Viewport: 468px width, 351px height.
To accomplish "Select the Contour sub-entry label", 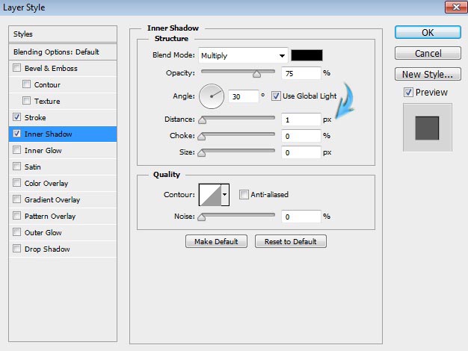I will coord(47,84).
